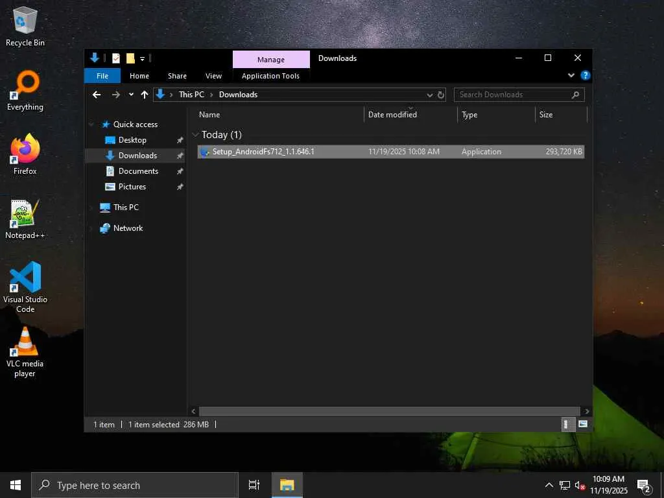Open the recent locations dropdown
This screenshot has width=664, height=498.
pyautogui.click(x=131, y=95)
